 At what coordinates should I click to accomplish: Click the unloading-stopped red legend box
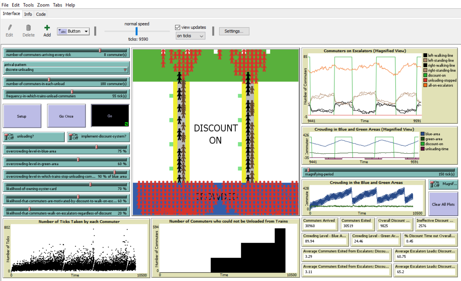[425, 80]
